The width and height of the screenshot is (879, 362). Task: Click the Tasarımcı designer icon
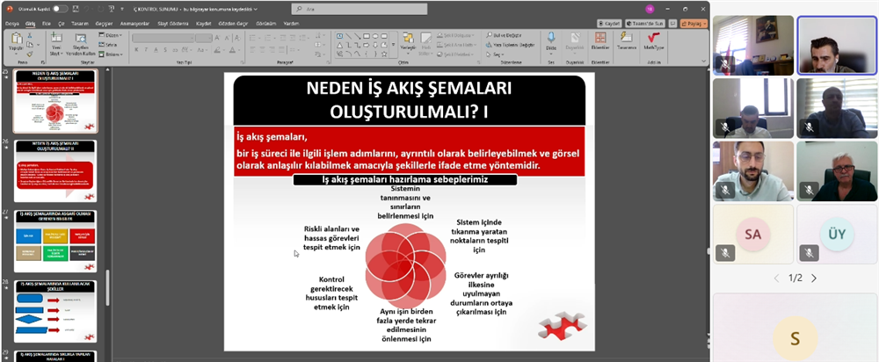[626, 38]
